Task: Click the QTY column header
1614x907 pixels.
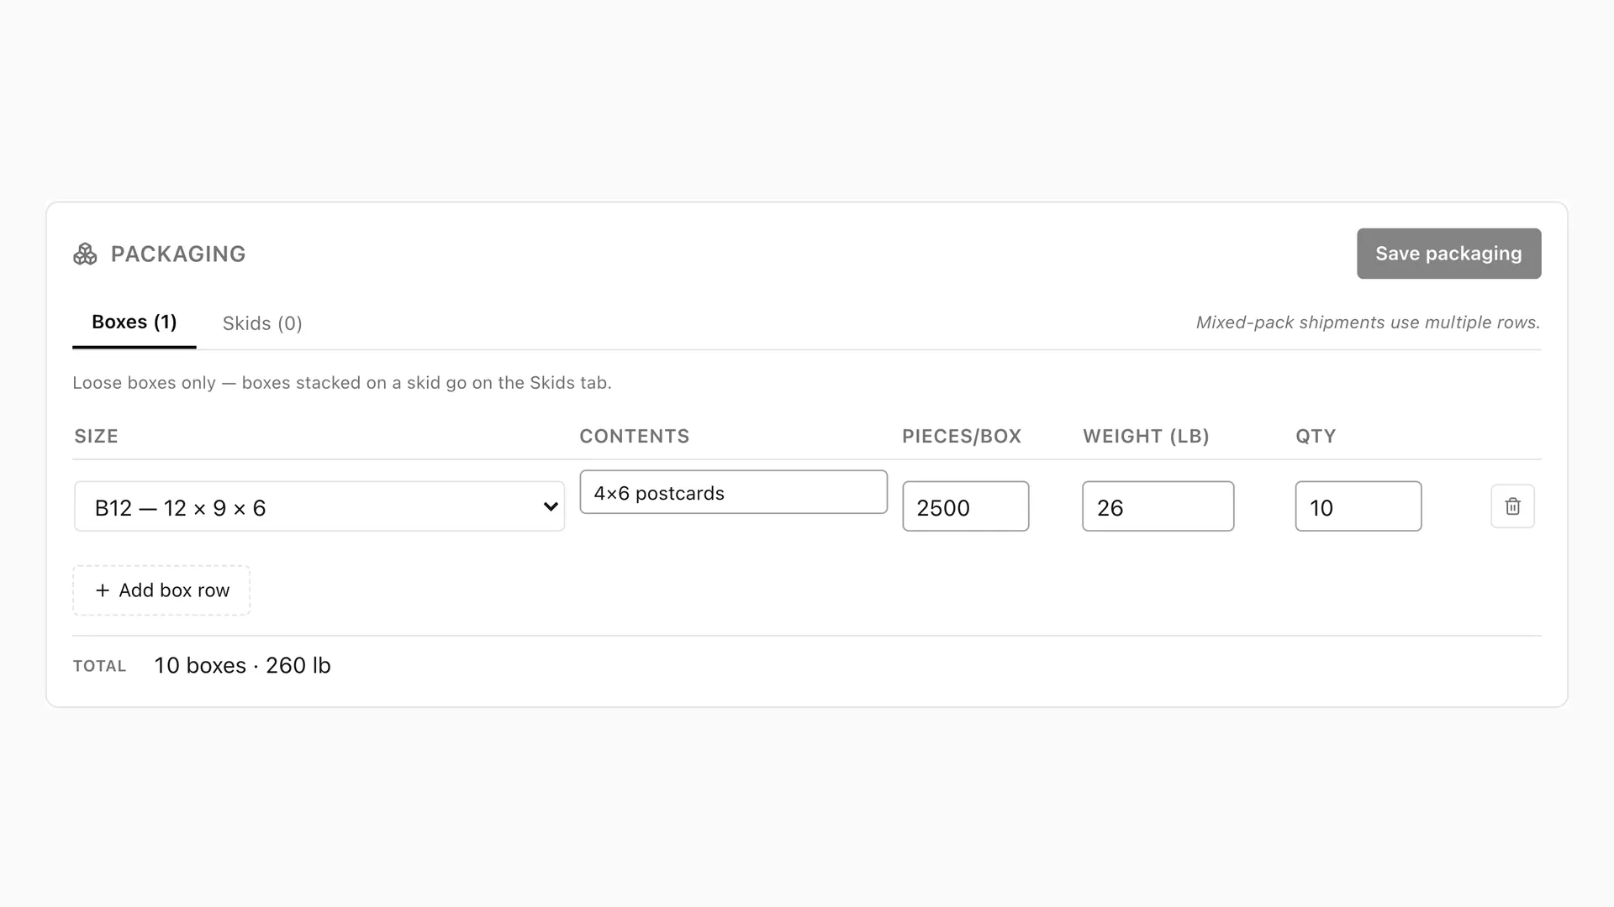Action: 1316,437
